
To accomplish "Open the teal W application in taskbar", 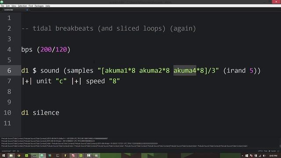I will point(50,155).
